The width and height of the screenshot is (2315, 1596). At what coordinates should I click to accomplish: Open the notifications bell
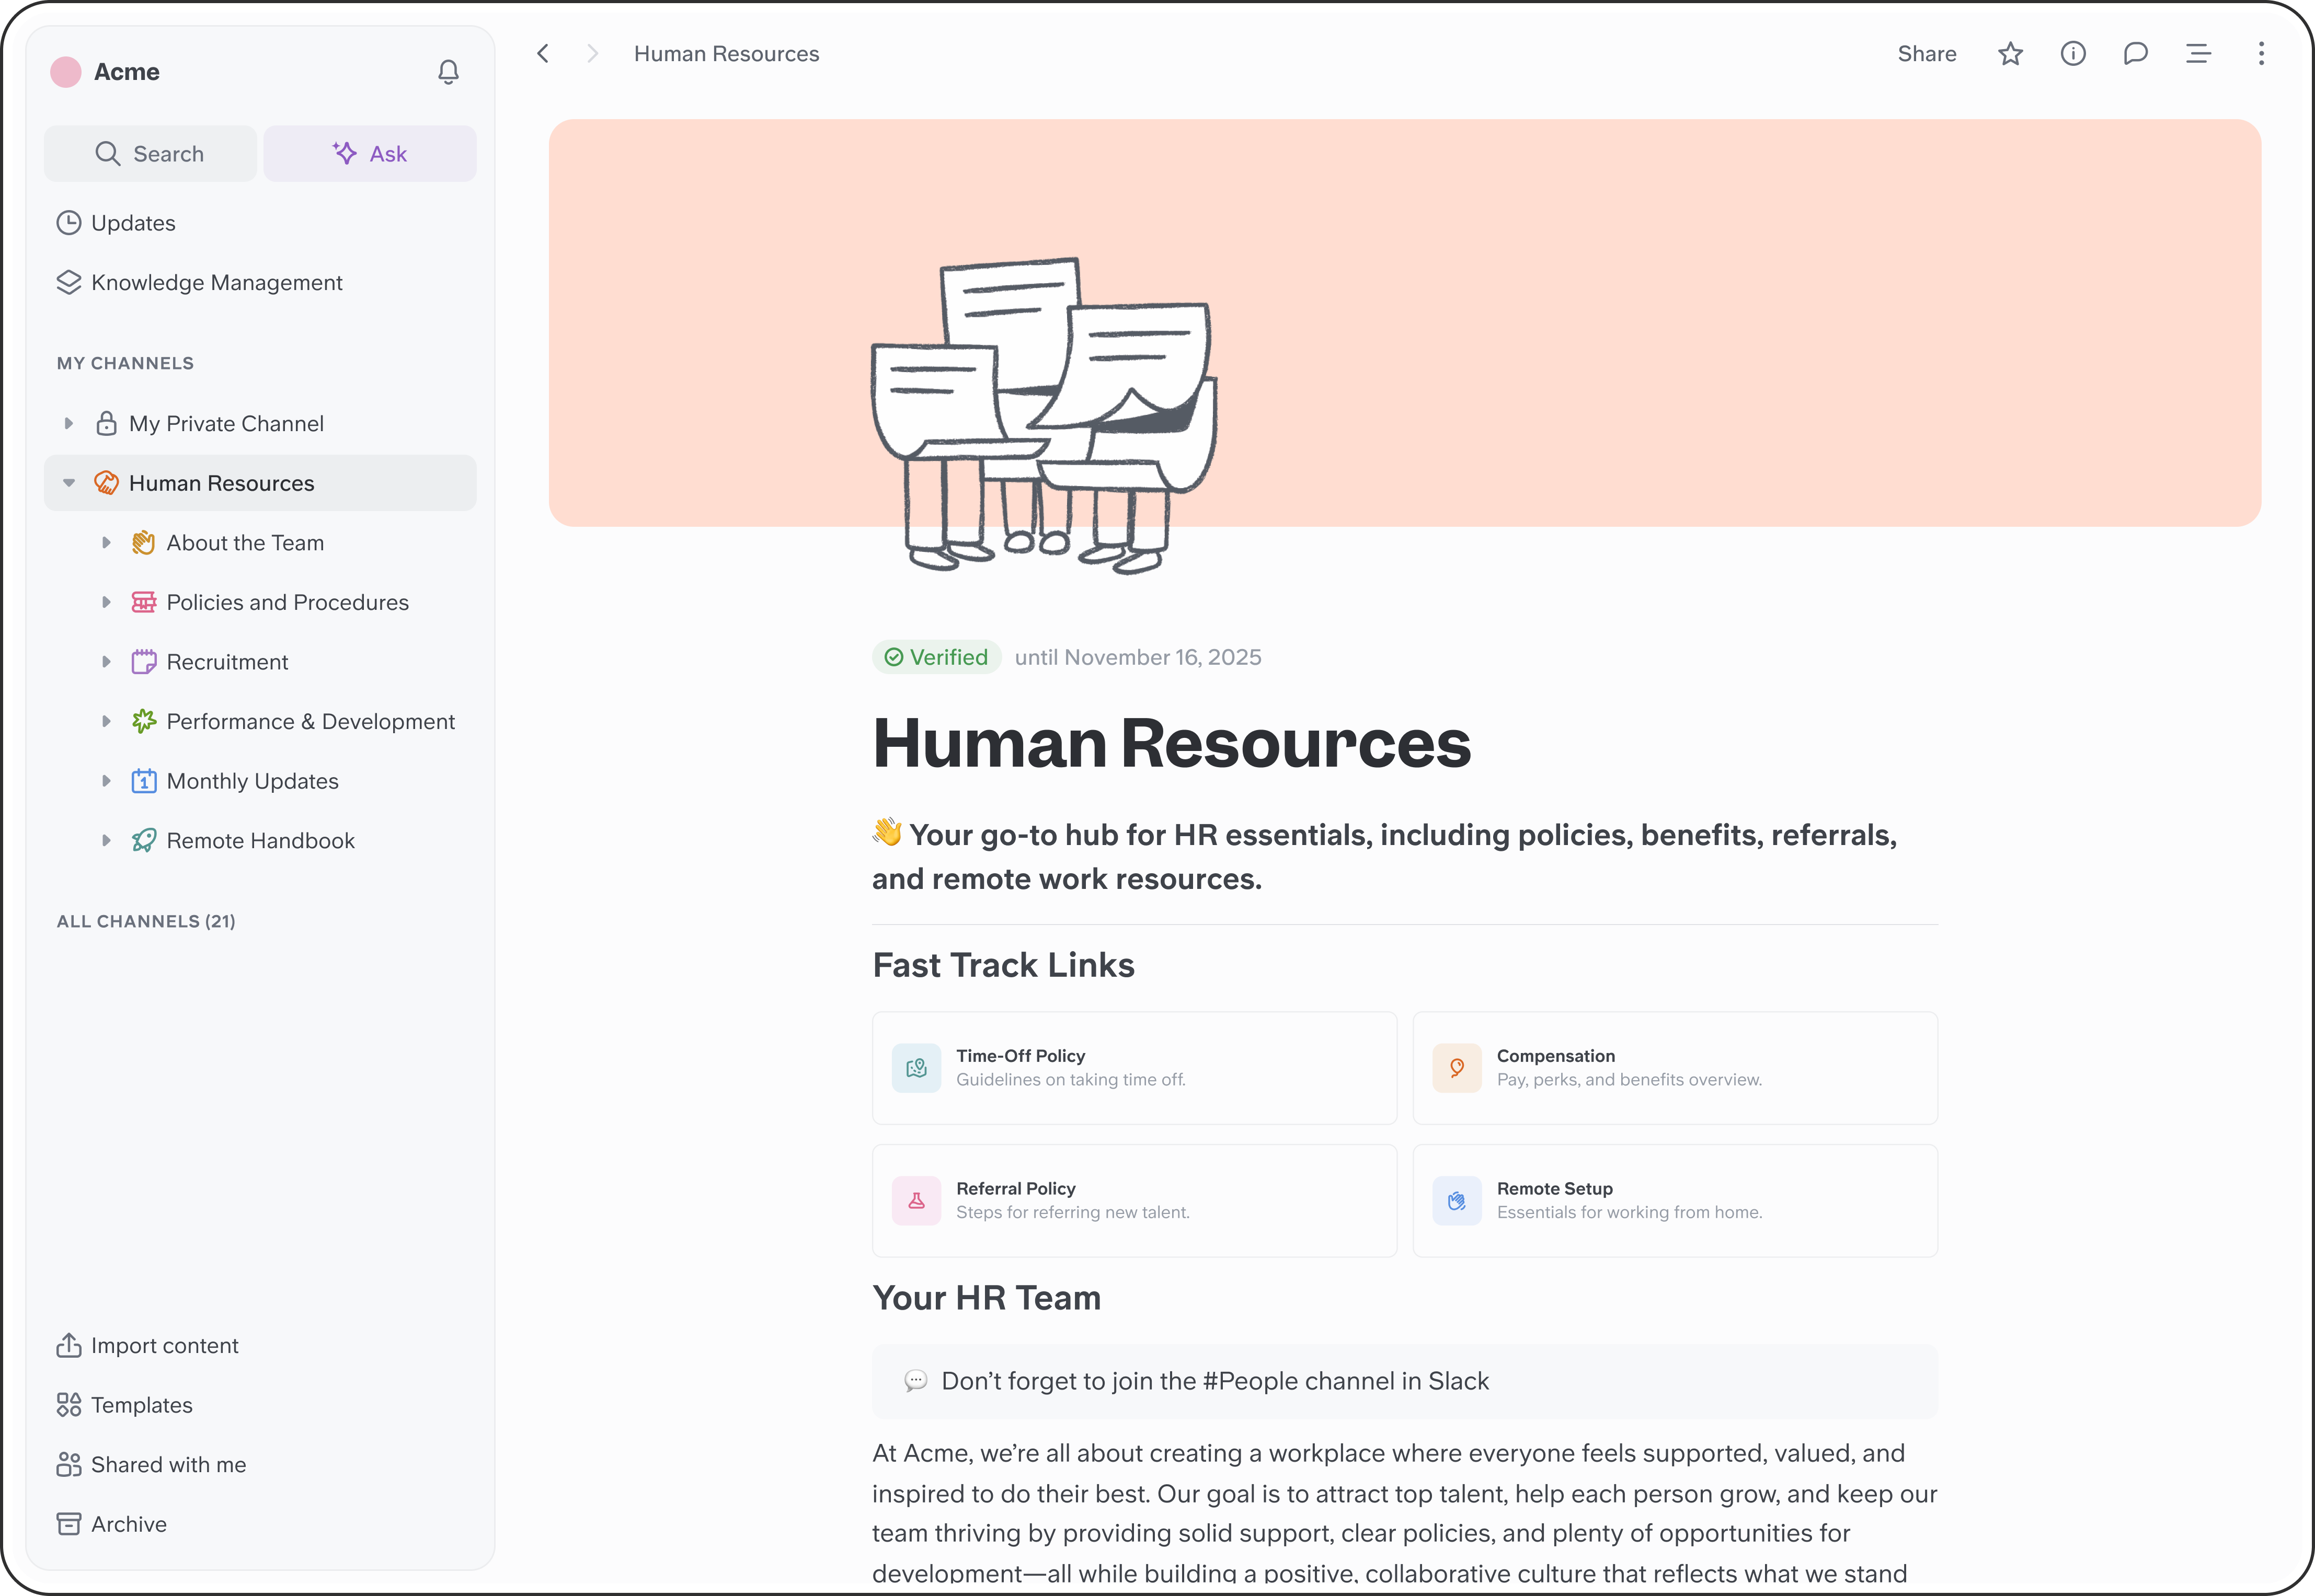(x=448, y=72)
